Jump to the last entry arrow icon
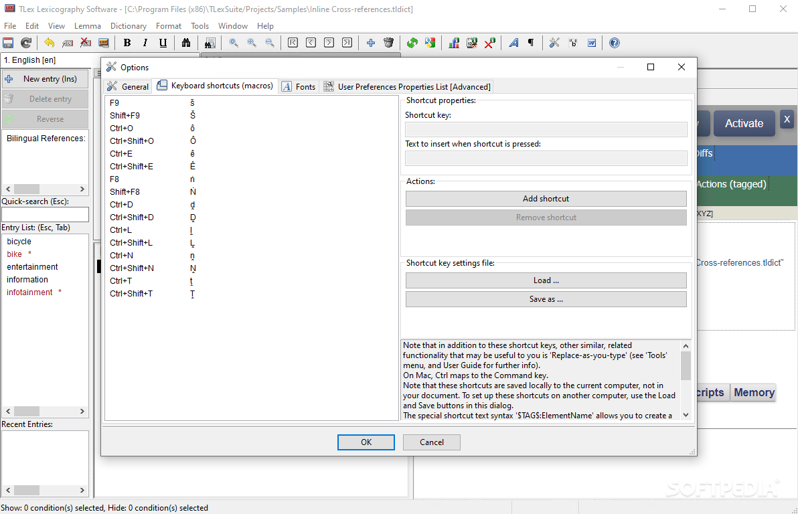 click(x=347, y=43)
